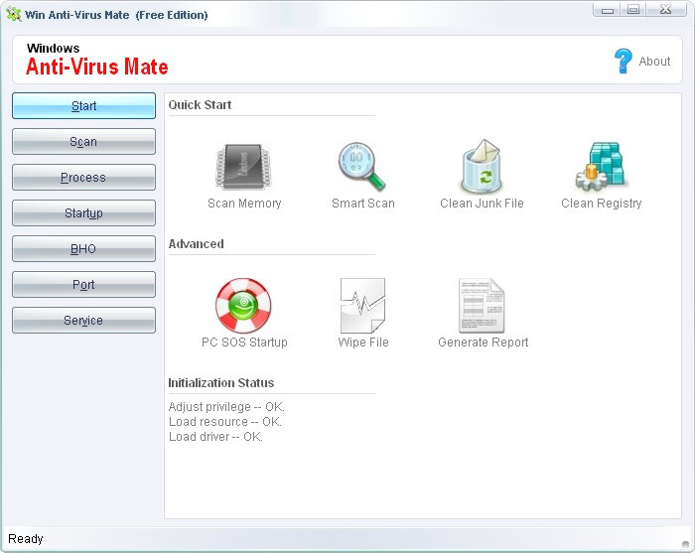The height and width of the screenshot is (553, 695).
Task: Click the Scan Memory label
Action: (244, 204)
